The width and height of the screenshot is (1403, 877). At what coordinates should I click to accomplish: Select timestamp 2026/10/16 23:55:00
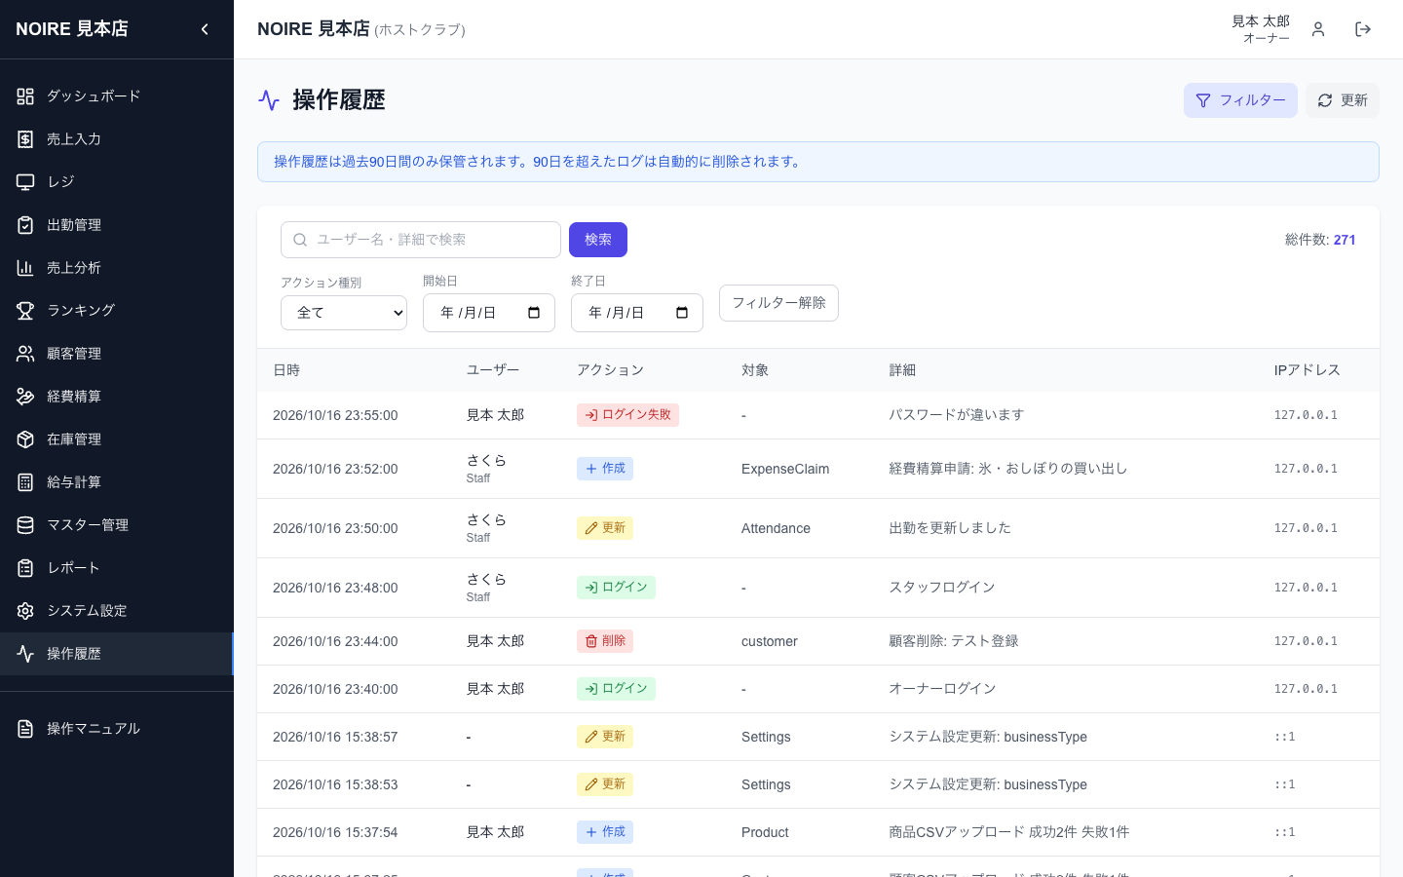(x=335, y=415)
